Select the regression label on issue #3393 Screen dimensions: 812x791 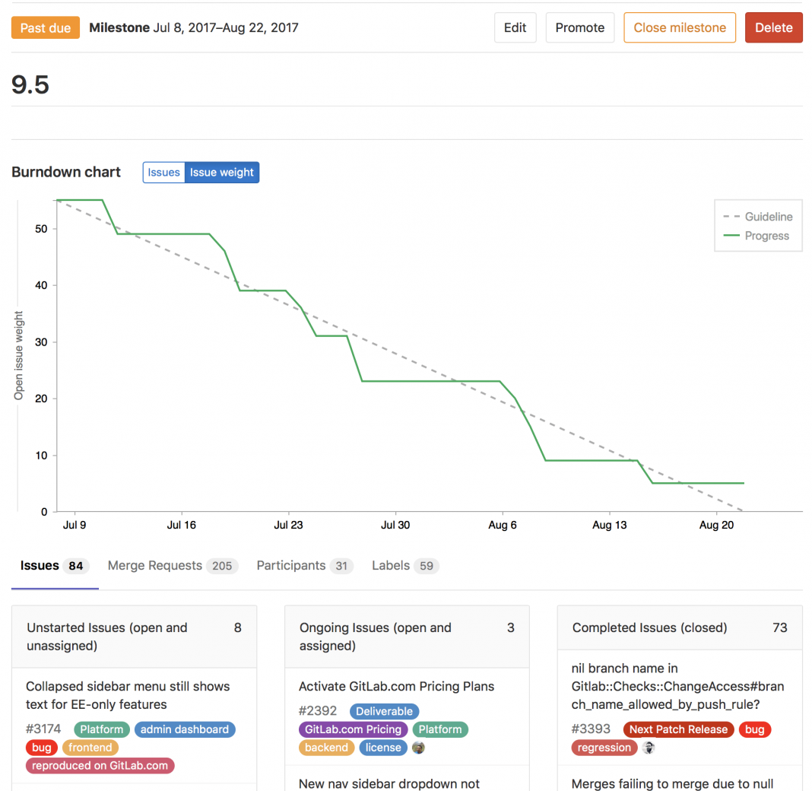(604, 747)
